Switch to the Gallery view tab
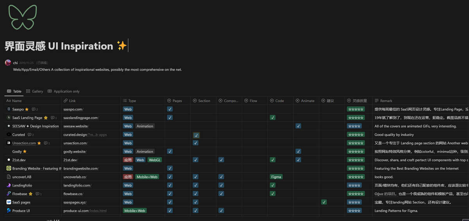This screenshot has height=221, width=469. (34, 91)
